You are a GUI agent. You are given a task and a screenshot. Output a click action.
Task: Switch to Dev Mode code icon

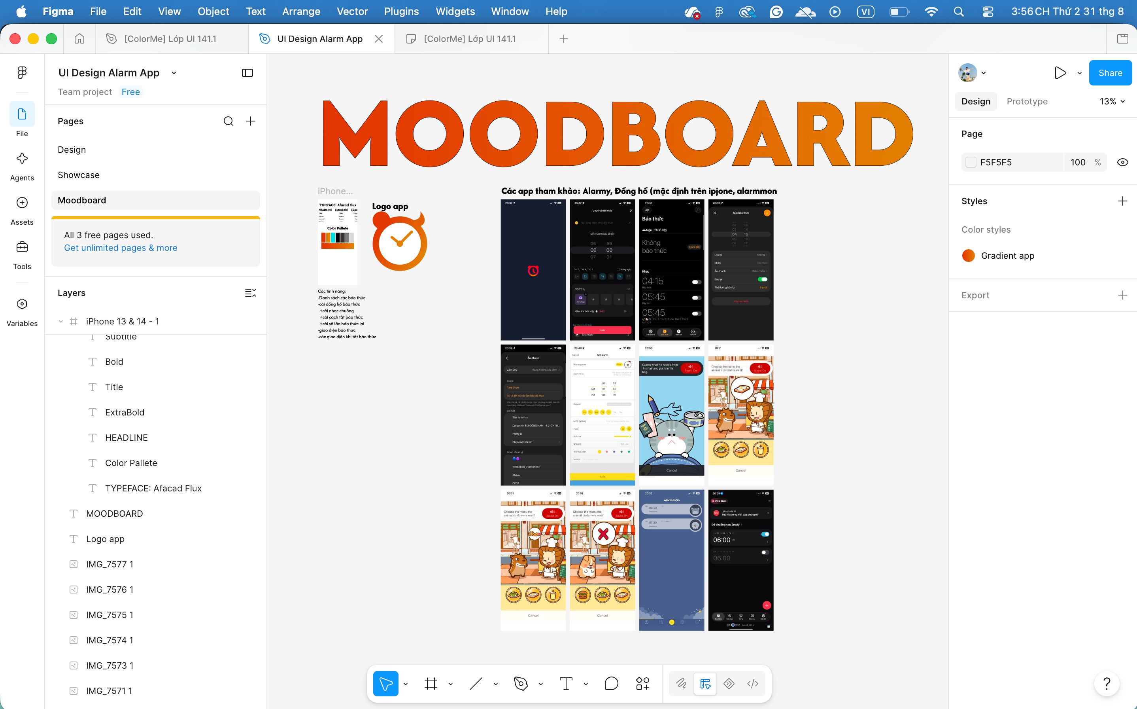[x=752, y=684]
